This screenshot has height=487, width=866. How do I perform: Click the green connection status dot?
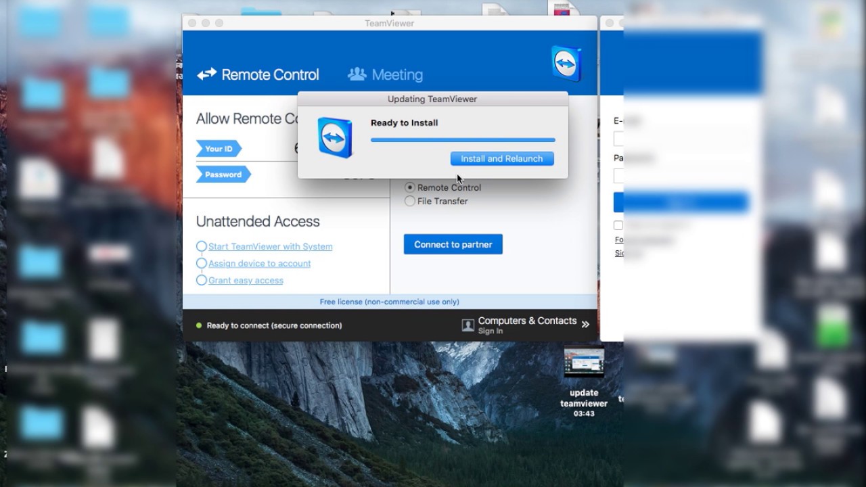point(199,325)
